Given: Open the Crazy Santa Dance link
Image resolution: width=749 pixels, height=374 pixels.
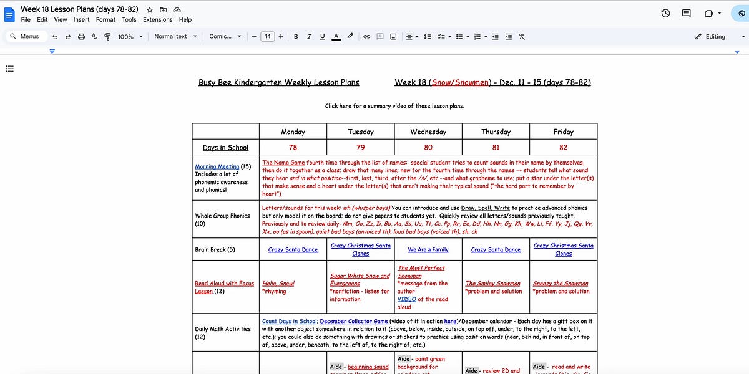Looking at the screenshot, I should [x=292, y=249].
